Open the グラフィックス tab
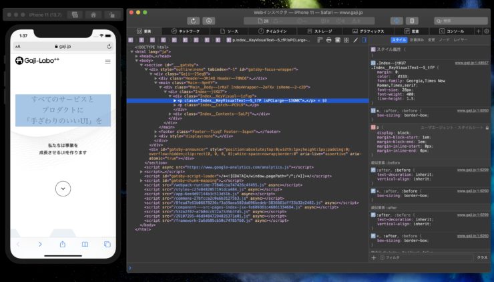 368,31
